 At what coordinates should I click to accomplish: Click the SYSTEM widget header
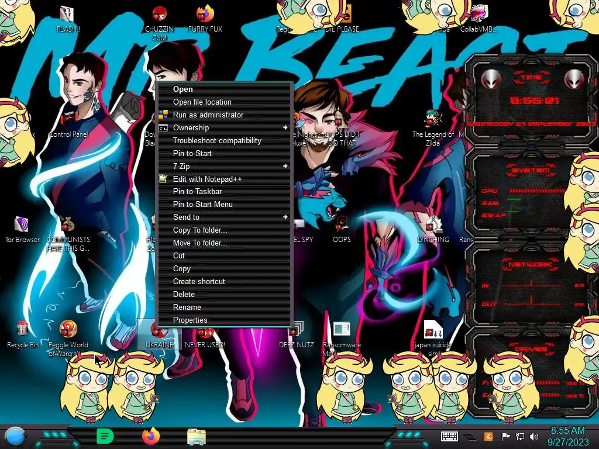(x=531, y=170)
